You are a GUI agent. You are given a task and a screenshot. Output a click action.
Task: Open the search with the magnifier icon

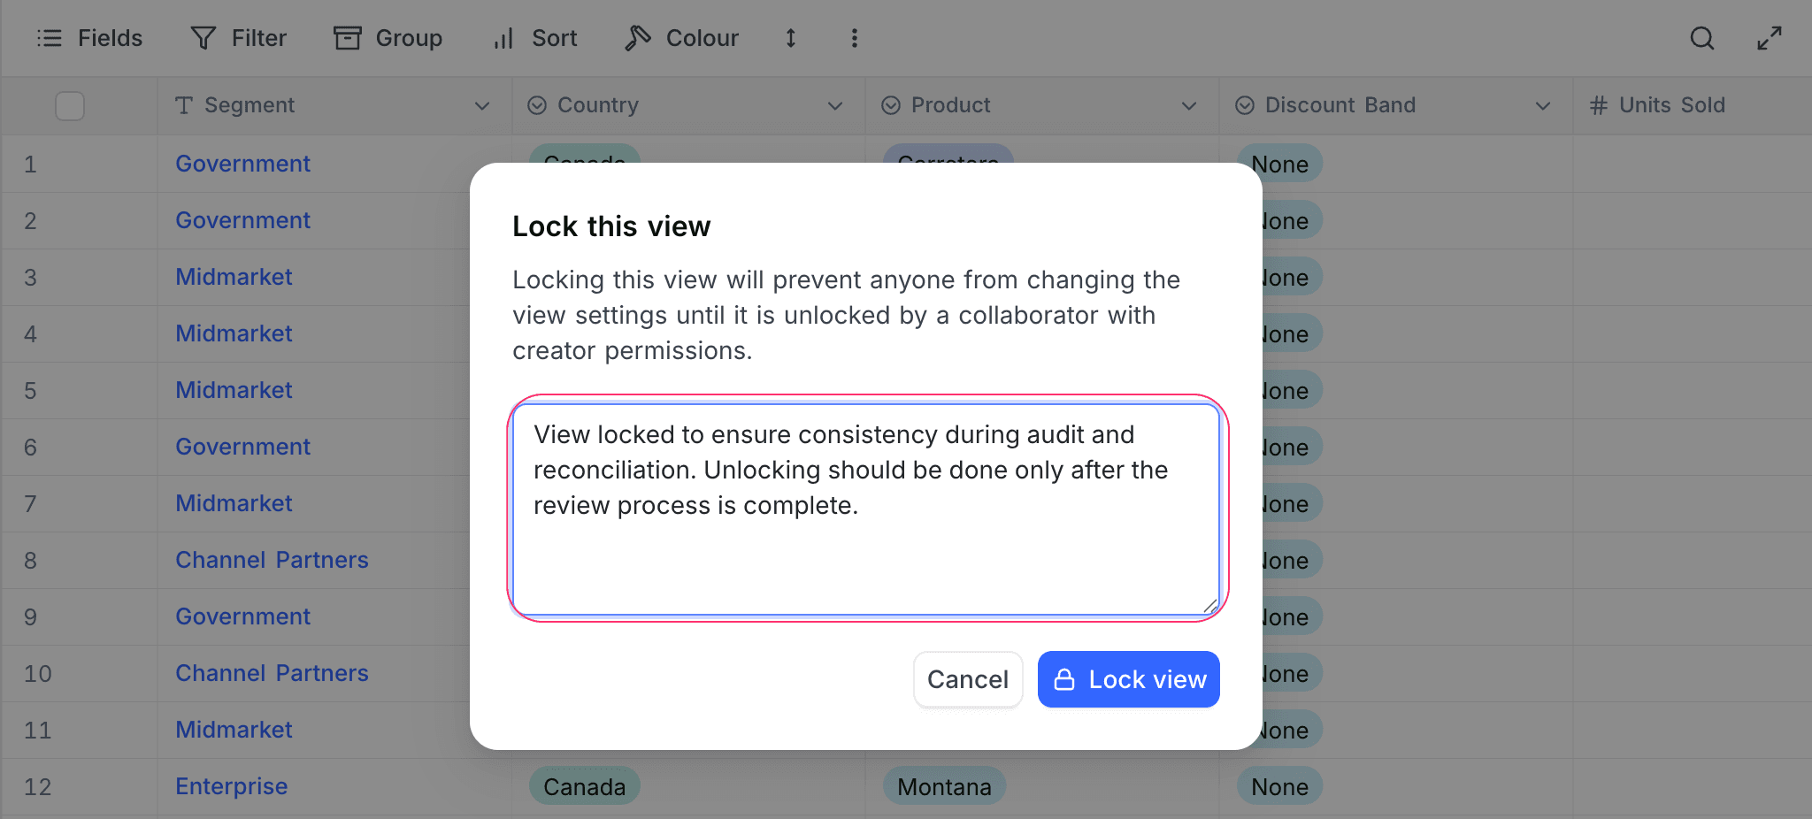(x=1701, y=38)
